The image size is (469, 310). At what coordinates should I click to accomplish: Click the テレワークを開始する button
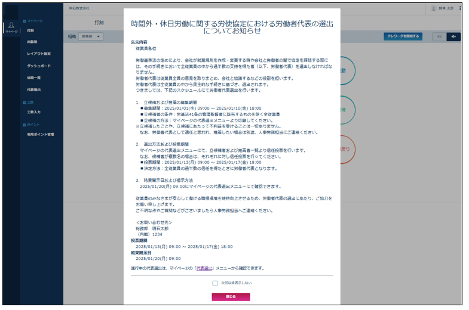[x=403, y=36]
